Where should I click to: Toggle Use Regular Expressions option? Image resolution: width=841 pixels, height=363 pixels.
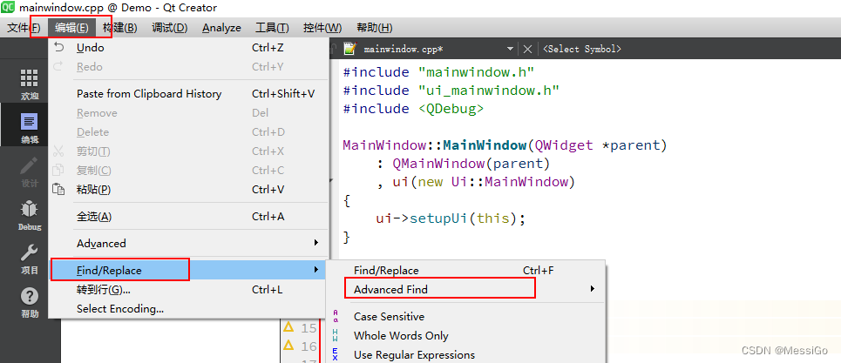point(414,354)
